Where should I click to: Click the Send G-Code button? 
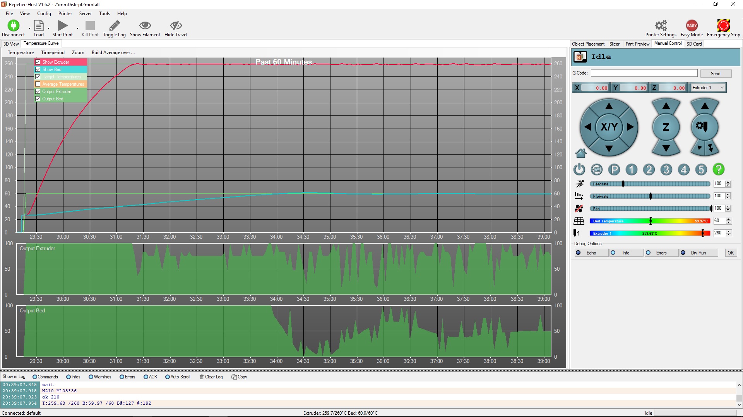point(716,74)
